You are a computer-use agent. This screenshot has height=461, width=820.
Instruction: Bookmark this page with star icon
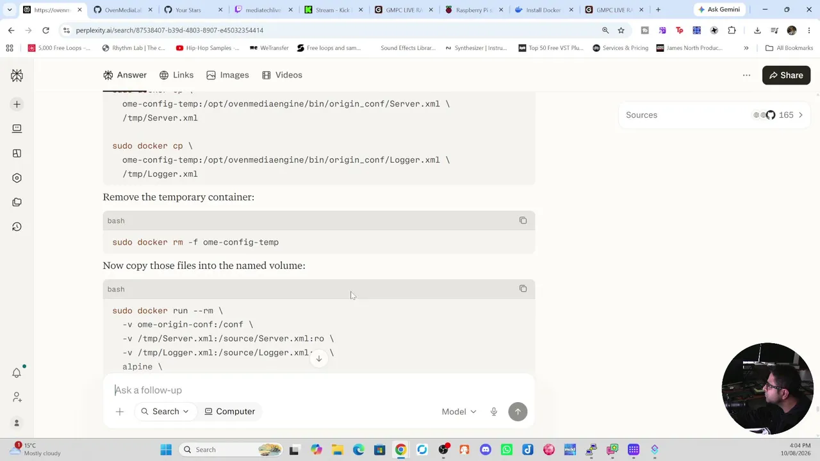621,30
